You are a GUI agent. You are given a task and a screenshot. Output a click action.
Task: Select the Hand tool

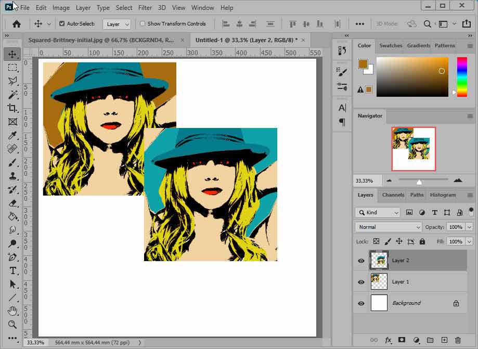pos(12,311)
